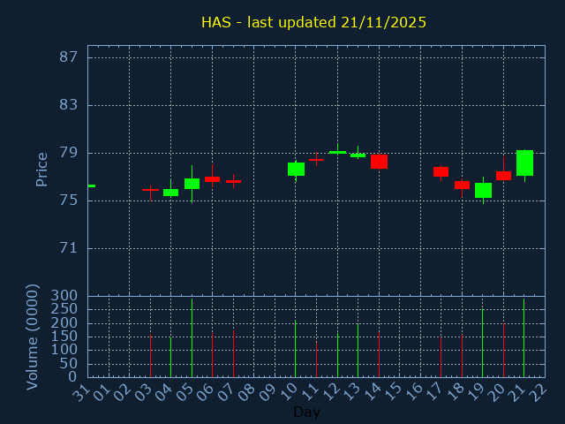Click the 83 price axis label
565x424 pixels.
[x=69, y=105]
